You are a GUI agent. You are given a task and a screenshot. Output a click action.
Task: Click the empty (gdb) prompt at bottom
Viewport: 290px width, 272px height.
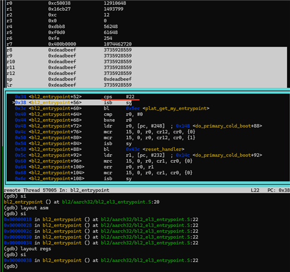coord(11,266)
